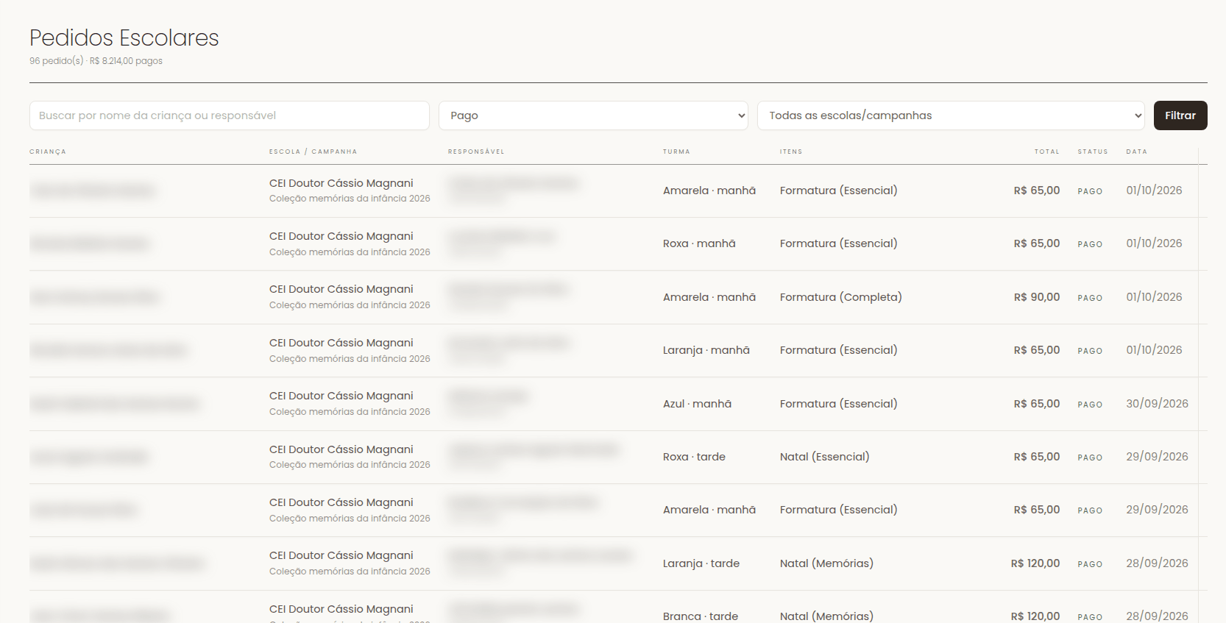Click the Natal (Essencial) item cell
This screenshot has width=1226, height=623.
[825, 457]
